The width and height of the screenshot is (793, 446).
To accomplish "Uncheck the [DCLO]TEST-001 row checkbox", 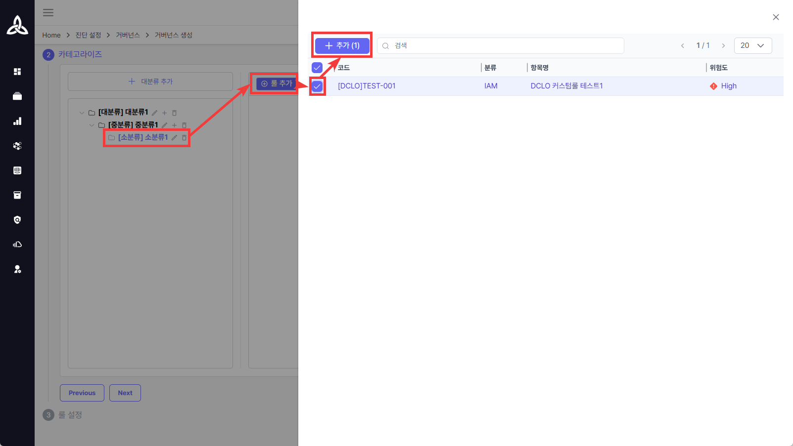I will [x=317, y=86].
